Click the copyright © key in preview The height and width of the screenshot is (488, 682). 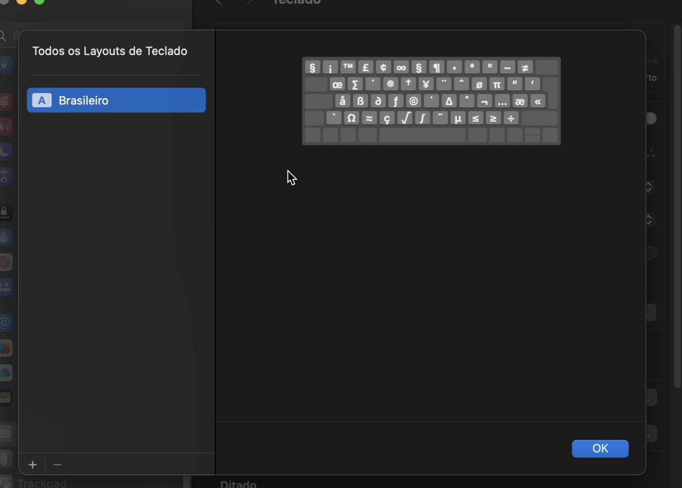pyautogui.click(x=413, y=101)
